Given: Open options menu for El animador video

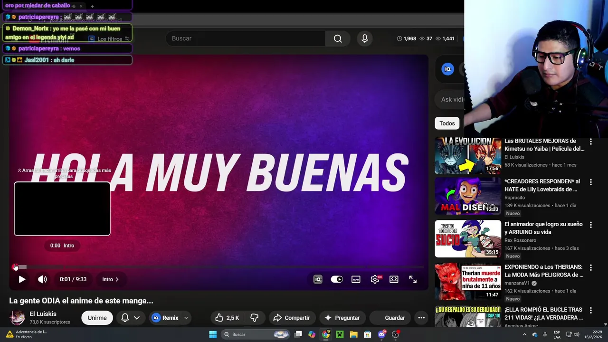Looking at the screenshot, I should 591,225.
